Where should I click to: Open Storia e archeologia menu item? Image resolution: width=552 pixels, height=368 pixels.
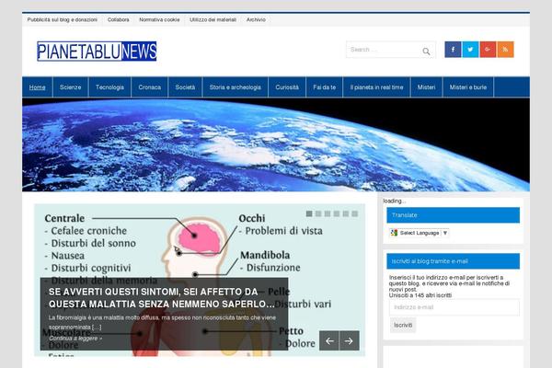click(x=236, y=87)
